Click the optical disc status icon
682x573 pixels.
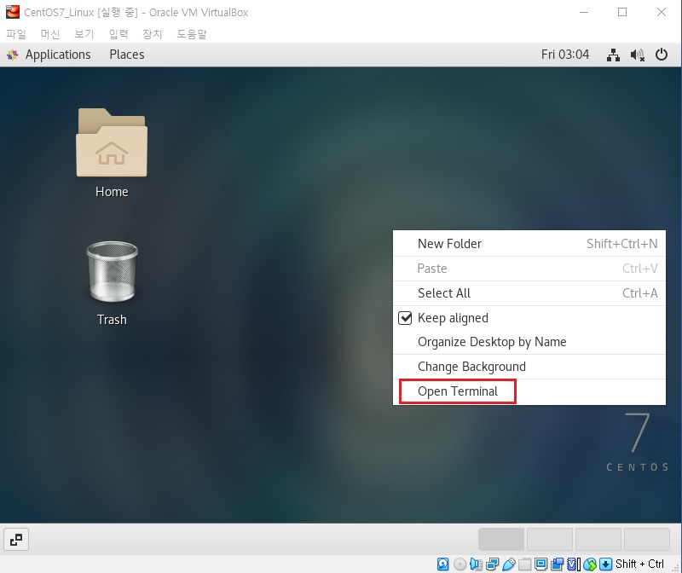tap(459, 564)
